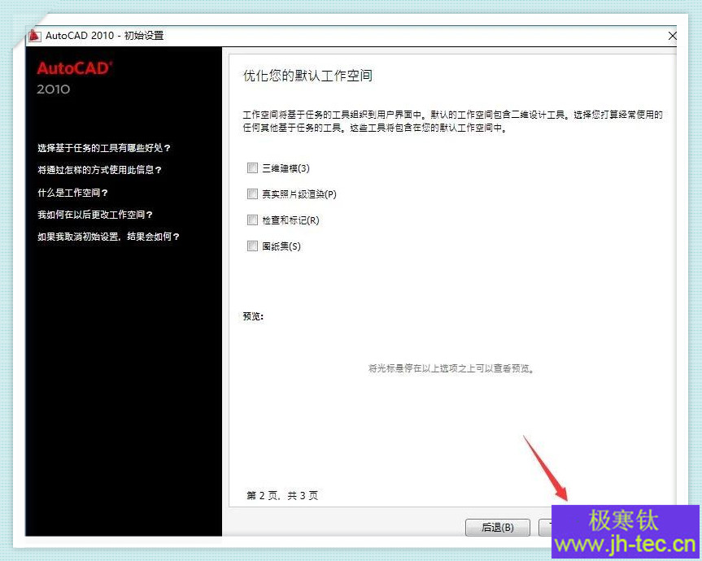This screenshot has height=561, width=702.
Task: Click the window title AutoCAD 2010 - 初始设置
Action: (x=104, y=36)
